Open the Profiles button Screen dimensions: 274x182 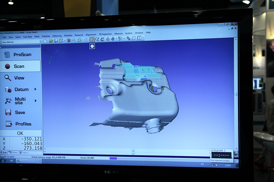point(20,124)
